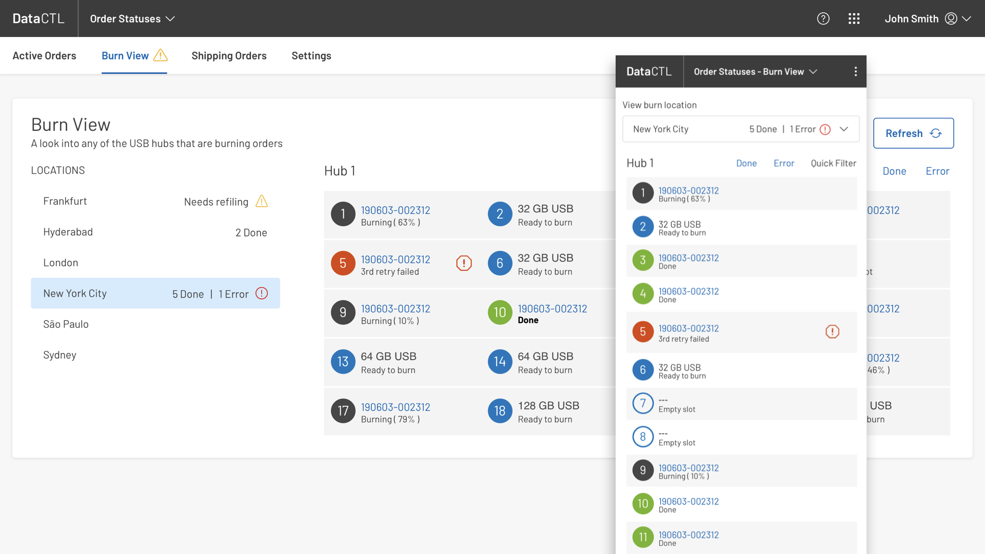The width and height of the screenshot is (985, 554).
Task: Switch to the Shipping Orders tab
Action: coord(229,55)
